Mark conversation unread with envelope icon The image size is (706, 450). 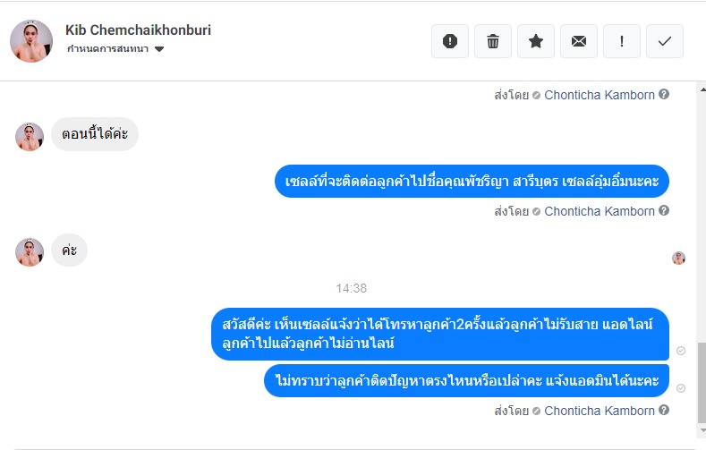click(579, 41)
